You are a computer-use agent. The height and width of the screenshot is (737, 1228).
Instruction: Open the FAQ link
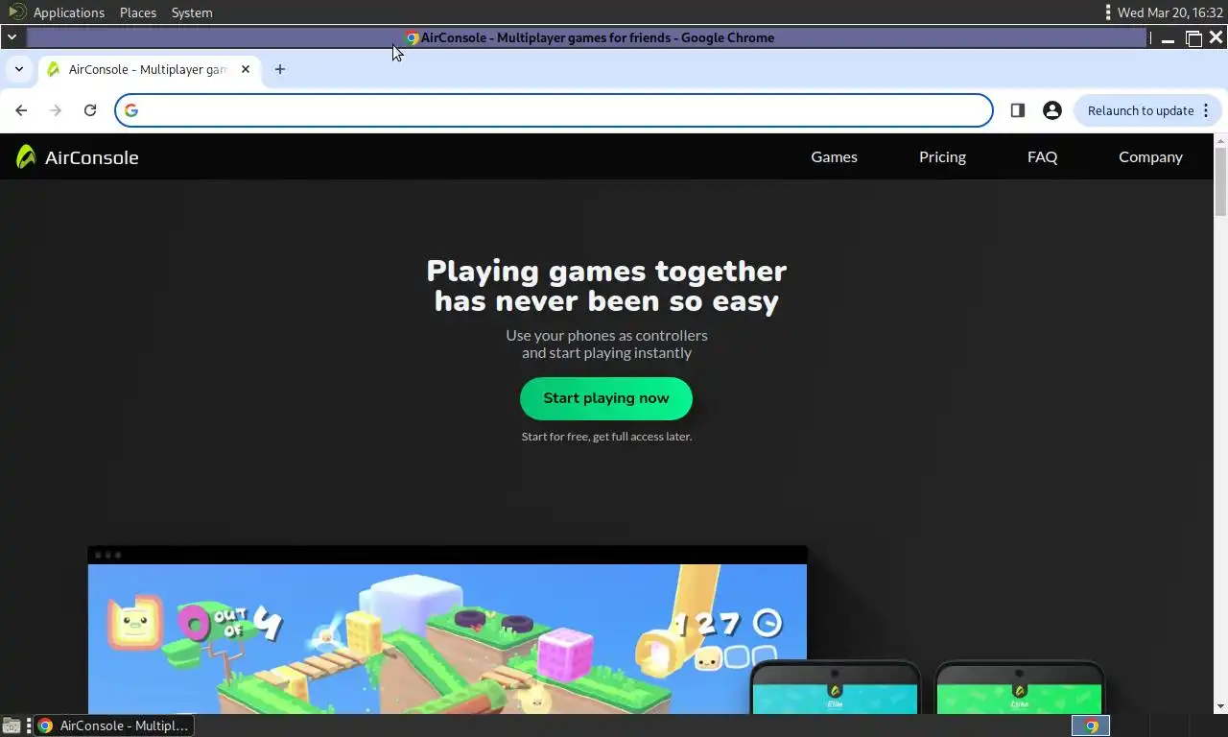point(1042,156)
